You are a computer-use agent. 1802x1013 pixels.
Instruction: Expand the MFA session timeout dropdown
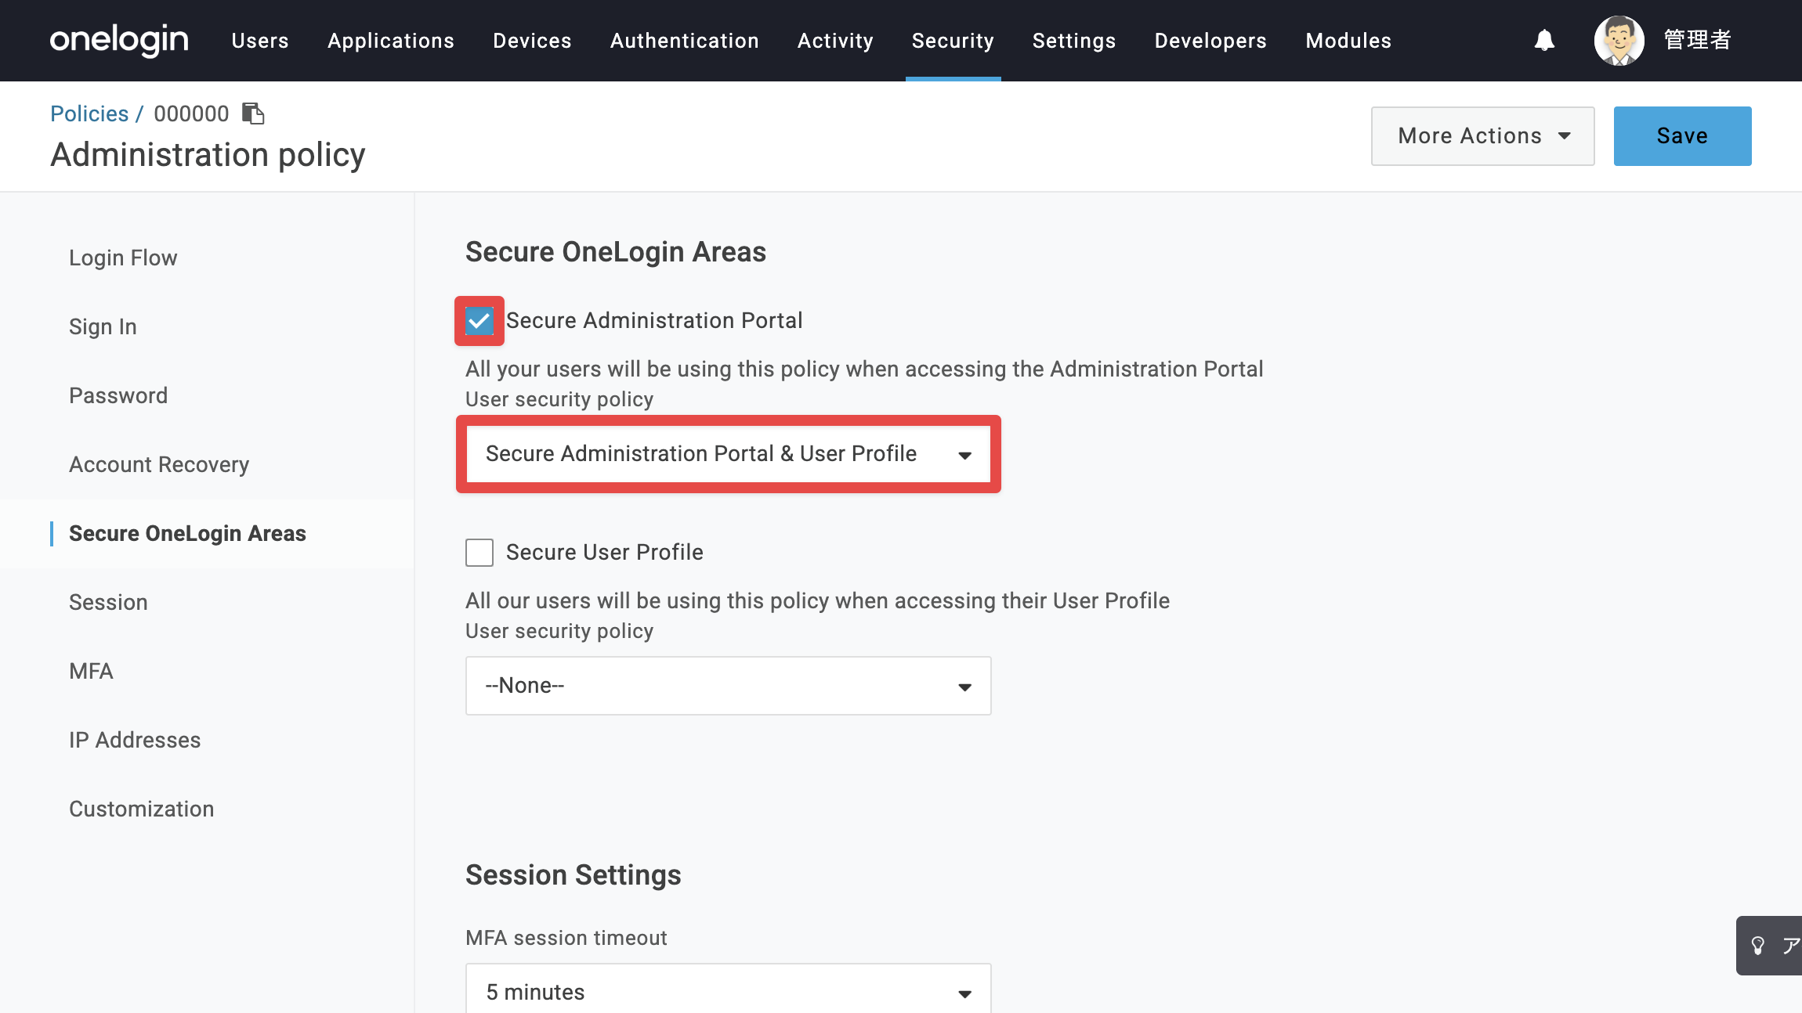click(x=729, y=990)
